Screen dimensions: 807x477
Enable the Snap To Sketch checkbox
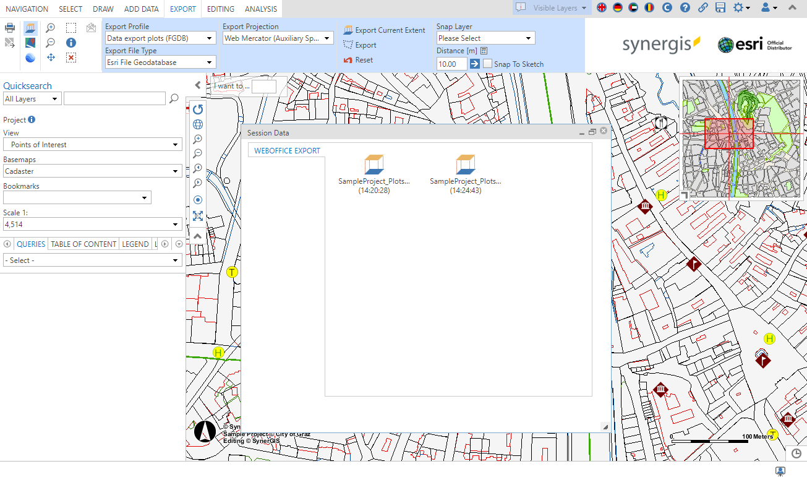[x=487, y=64]
